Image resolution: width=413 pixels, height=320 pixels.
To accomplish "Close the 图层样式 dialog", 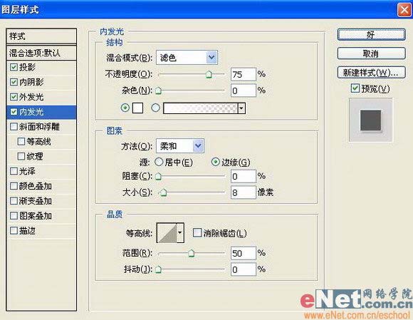I will click(x=404, y=10).
